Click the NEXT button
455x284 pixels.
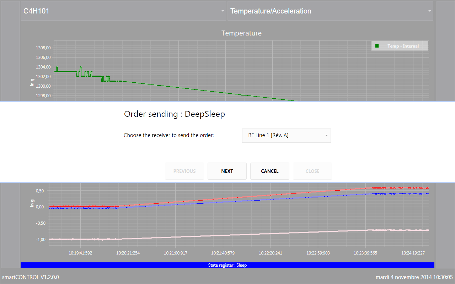click(227, 171)
